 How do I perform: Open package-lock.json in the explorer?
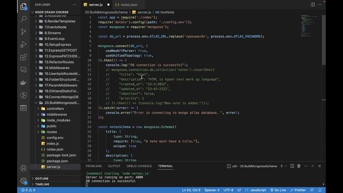point(56,155)
